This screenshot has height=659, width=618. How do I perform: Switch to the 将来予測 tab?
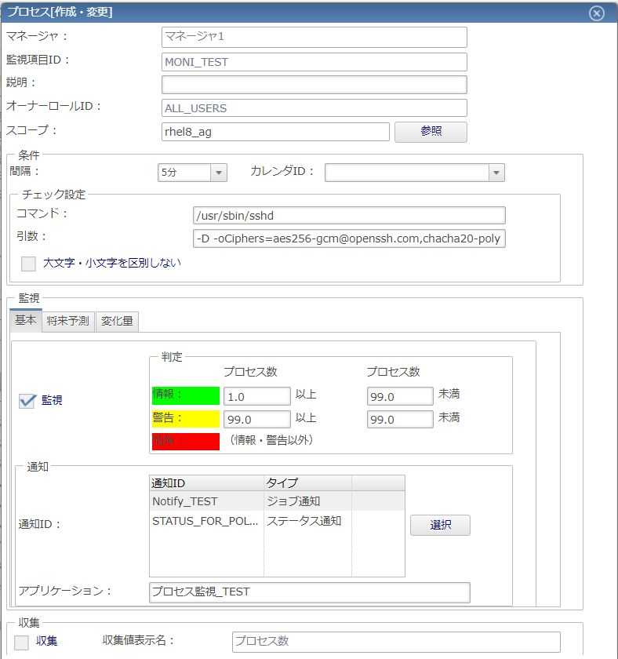[x=68, y=322]
